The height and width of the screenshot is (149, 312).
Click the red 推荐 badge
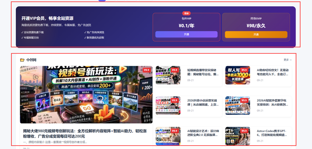pos(186,13)
